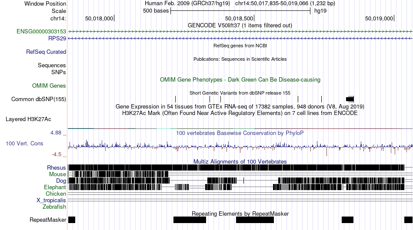Click the leftmost RepeatMasker block
413x230 pixels.
(x=72, y=220)
